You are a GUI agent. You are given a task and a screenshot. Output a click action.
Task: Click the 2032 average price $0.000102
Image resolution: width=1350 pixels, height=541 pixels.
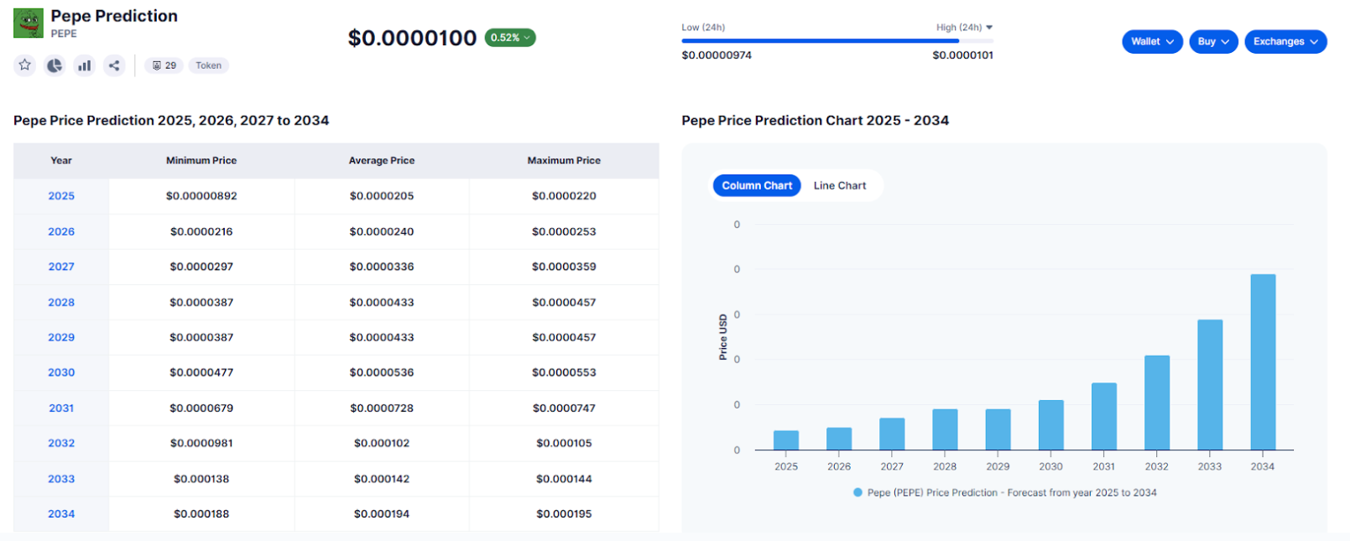coord(382,443)
